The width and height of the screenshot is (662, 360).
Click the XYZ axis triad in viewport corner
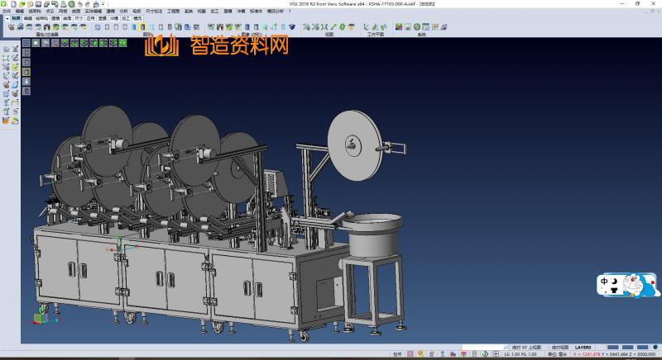click(x=41, y=316)
